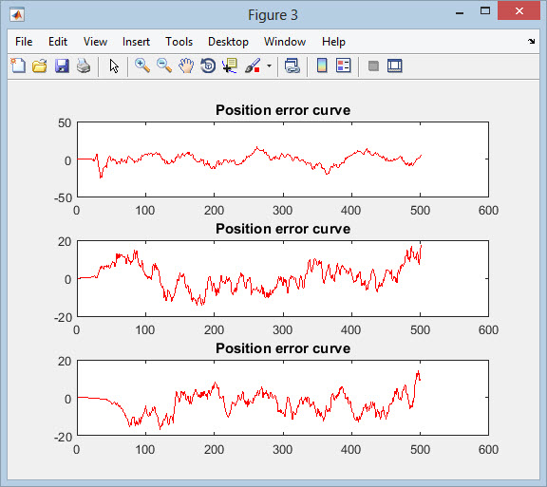547x487 pixels.
Task: Select the Rotate 3D tool
Action: click(208, 66)
